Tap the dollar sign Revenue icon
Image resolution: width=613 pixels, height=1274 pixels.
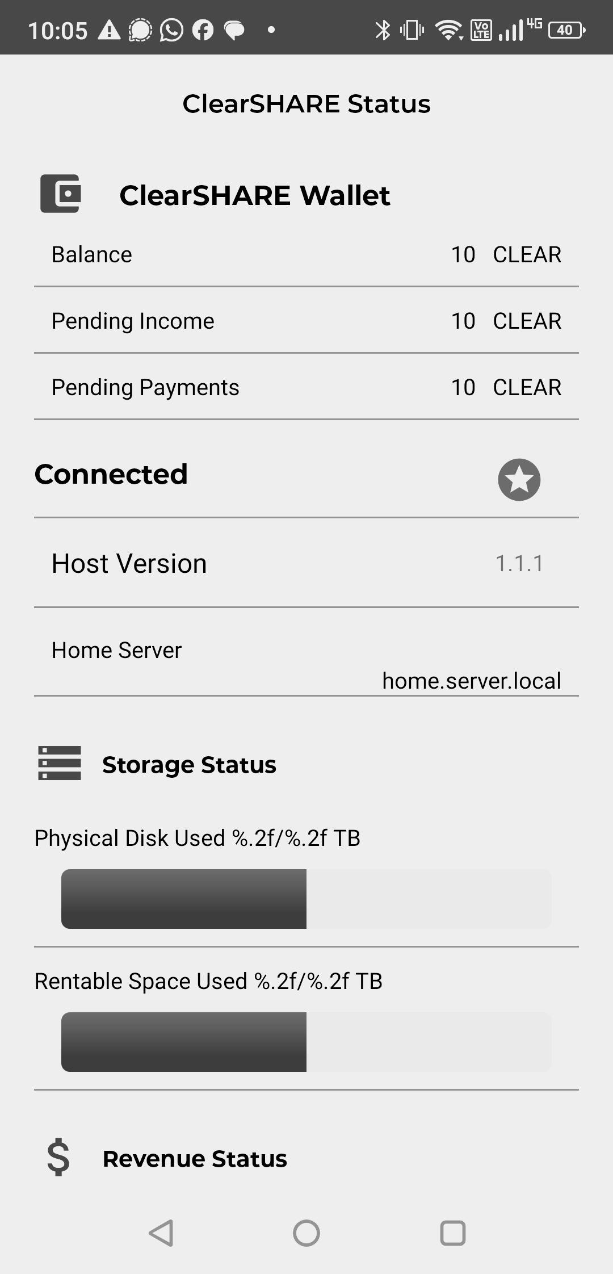(58, 1158)
